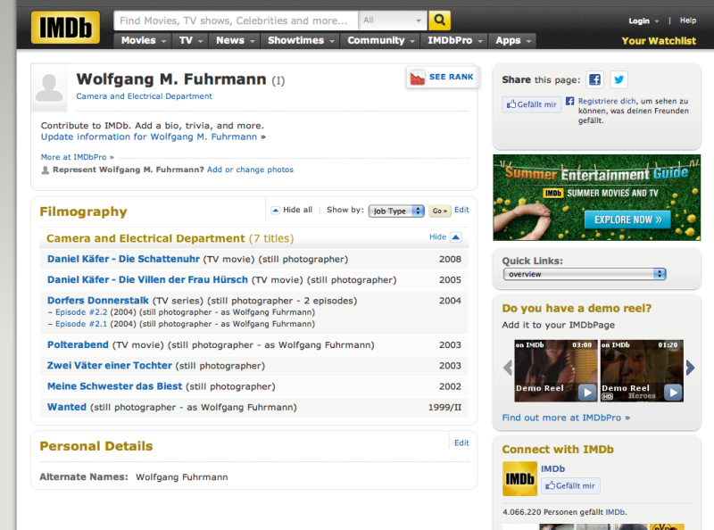Click Hide link in Camera department header
This screenshot has height=530, width=714.
coord(437,236)
